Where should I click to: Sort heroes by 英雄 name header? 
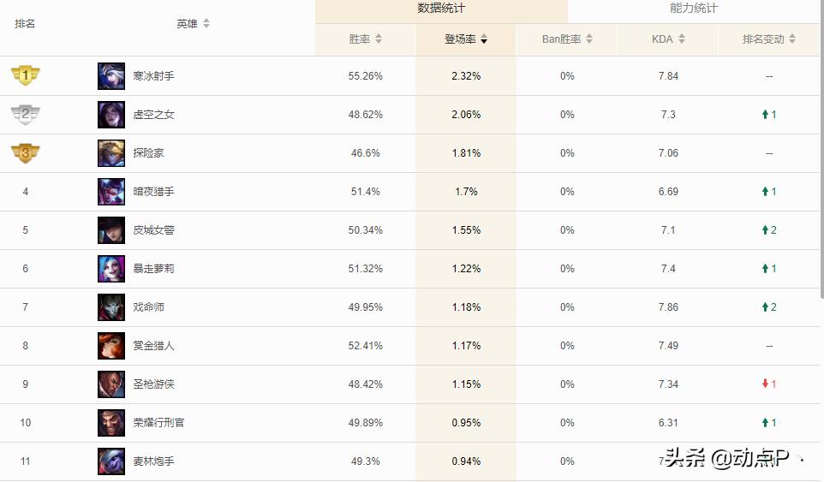(193, 24)
